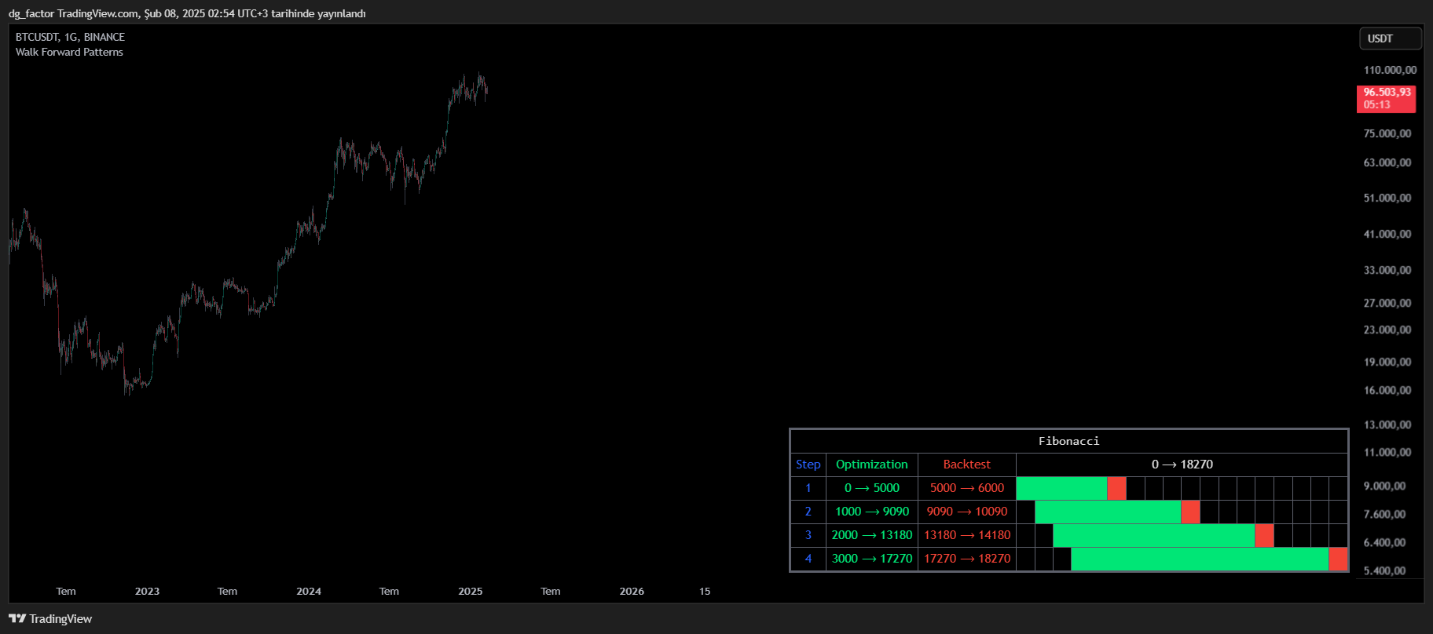
Task: Select the Walk Forward Patterns indicator label
Action: pyautogui.click(x=69, y=52)
